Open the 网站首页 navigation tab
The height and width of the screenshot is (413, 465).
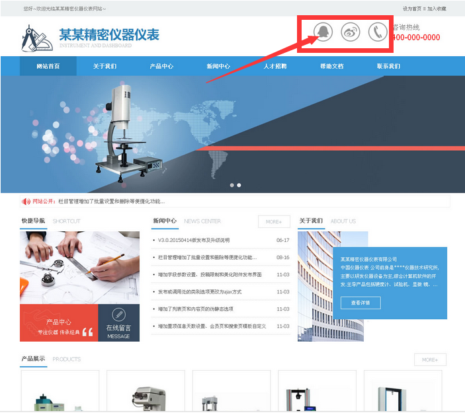click(x=48, y=67)
